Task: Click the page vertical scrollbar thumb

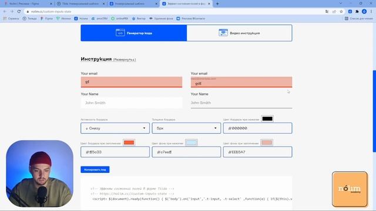Action: pyautogui.click(x=374, y=111)
